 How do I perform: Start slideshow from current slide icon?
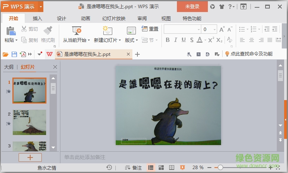click(x=77, y=31)
